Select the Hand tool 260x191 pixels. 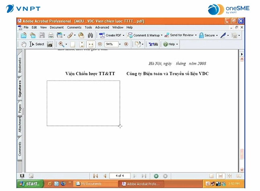[24, 44]
